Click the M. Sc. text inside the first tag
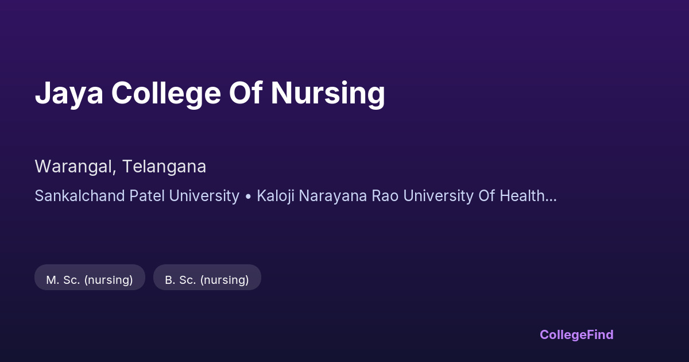This screenshot has width=689, height=362. pos(63,280)
